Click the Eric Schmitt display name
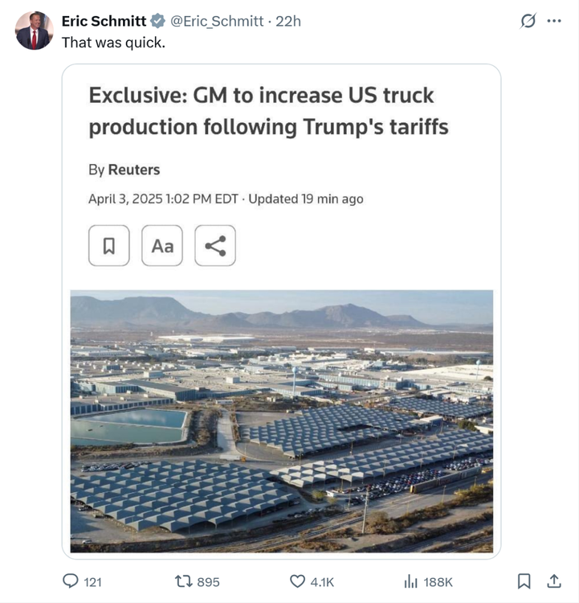Viewport: 579px width, 603px height. [104, 21]
